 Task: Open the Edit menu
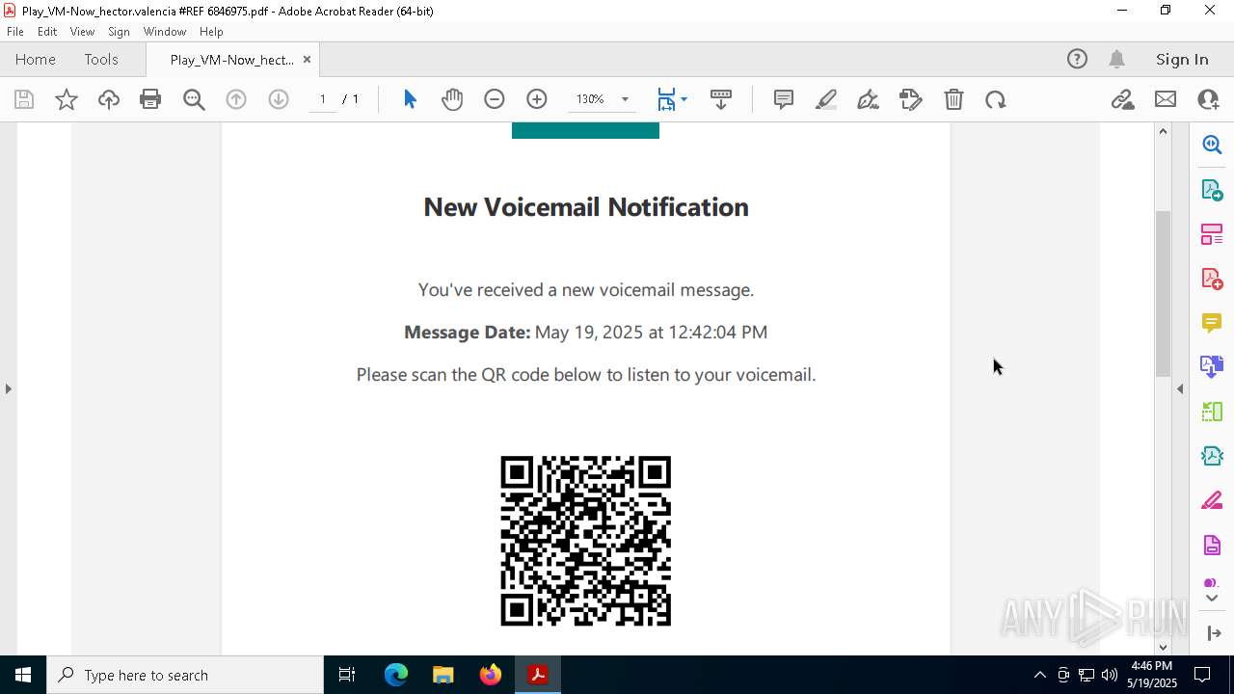(x=47, y=32)
